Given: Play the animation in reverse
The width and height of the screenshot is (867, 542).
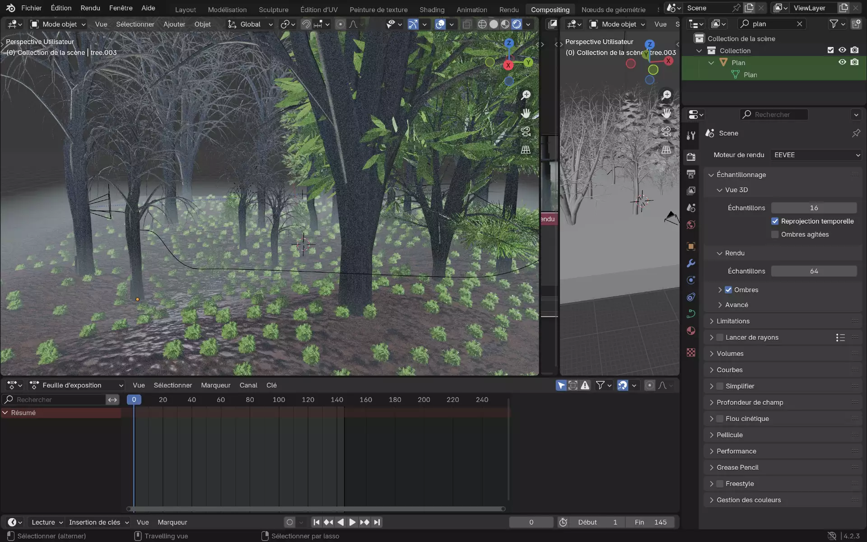Looking at the screenshot, I should click(340, 522).
